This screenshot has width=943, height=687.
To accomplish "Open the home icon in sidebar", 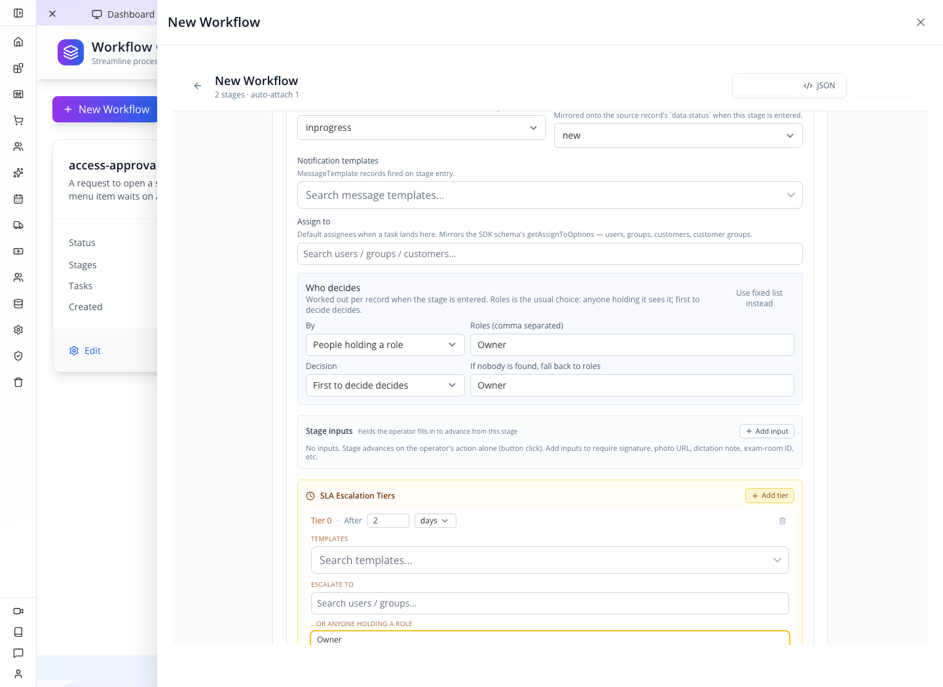I will coord(18,42).
